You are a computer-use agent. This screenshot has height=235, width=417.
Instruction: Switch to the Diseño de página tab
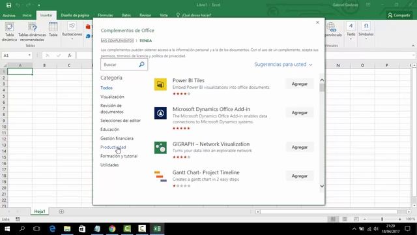click(75, 16)
